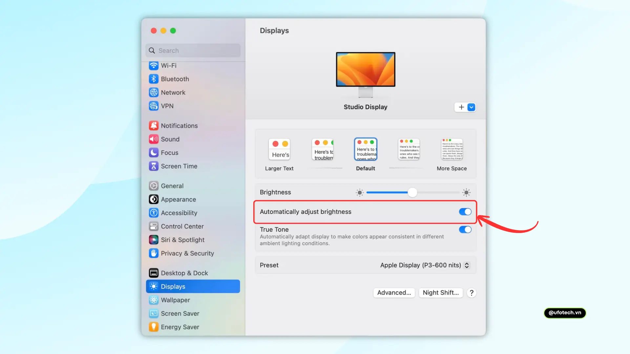This screenshot has width=630, height=354.
Task: Click the Displays pane title
Action: tap(274, 30)
